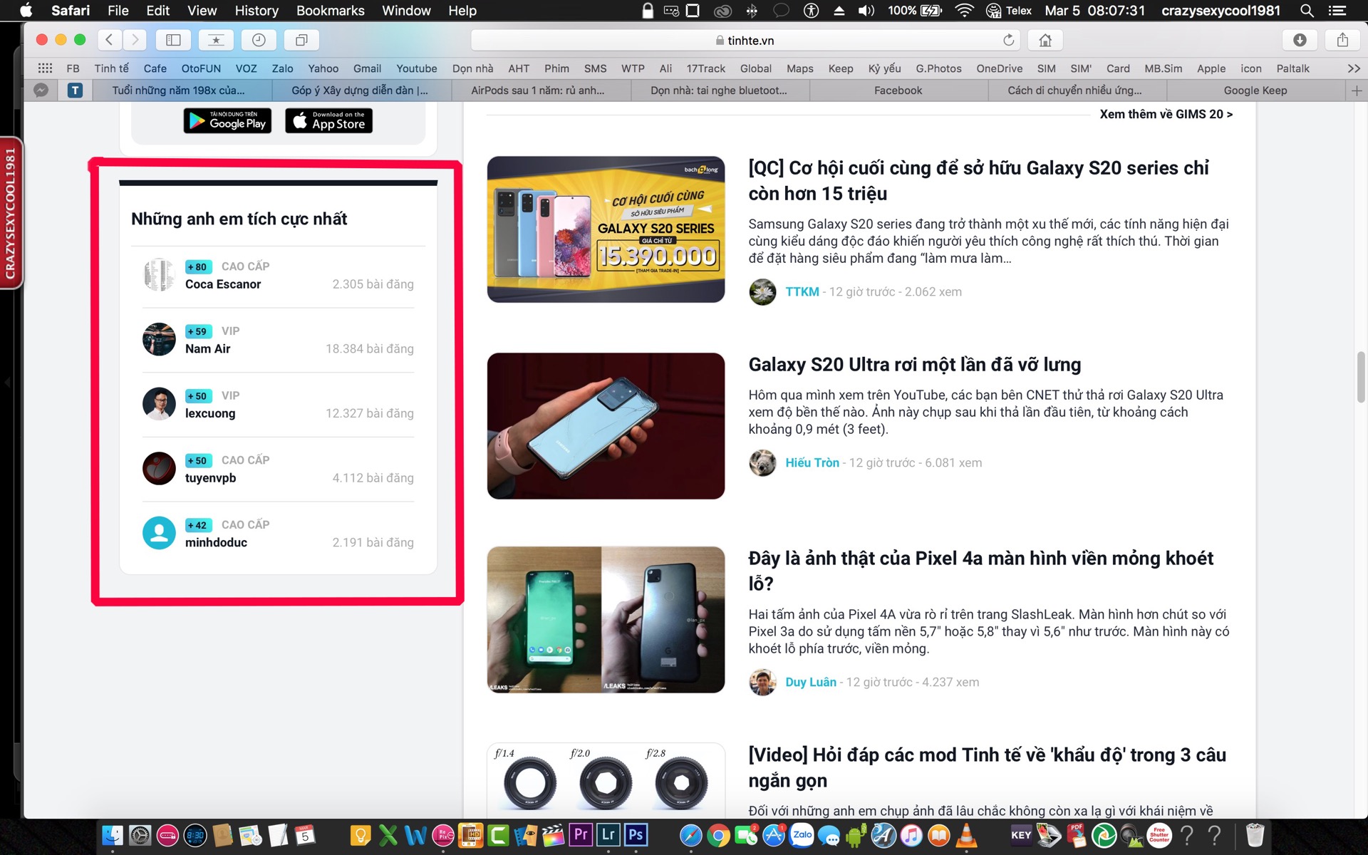Show the Safari sidebar
The width and height of the screenshot is (1368, 855).
tap(173, 40)
